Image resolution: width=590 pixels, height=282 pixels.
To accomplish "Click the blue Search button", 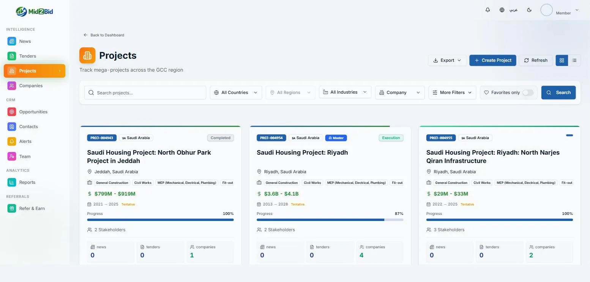I will 558,92.
